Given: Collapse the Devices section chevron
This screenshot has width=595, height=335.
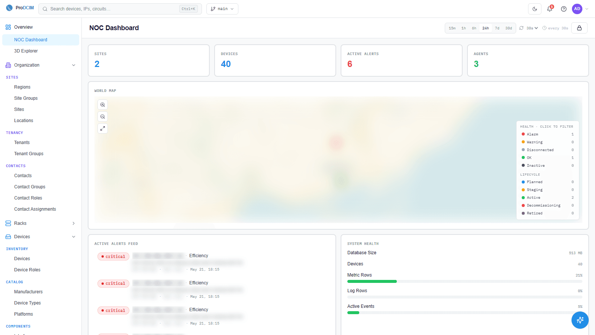Looking at the screenshot, I should coord(74,237).
